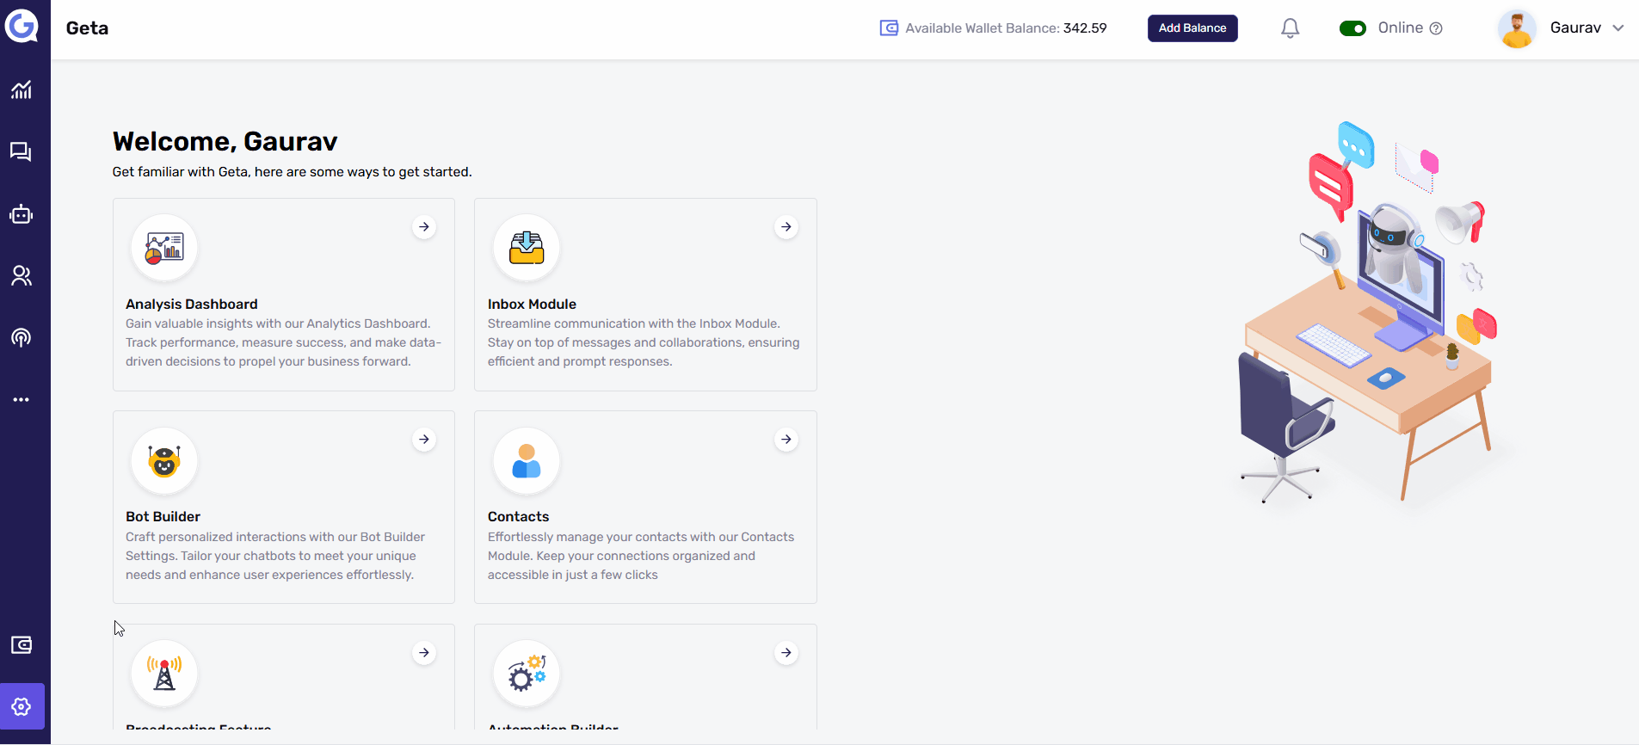Expand more options via the three-dot menu

pos(22,400)
